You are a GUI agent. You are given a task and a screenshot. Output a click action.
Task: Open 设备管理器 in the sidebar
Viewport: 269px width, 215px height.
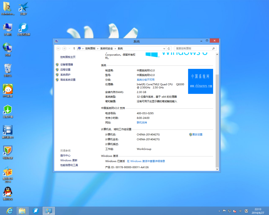click(x=66, y=65)
